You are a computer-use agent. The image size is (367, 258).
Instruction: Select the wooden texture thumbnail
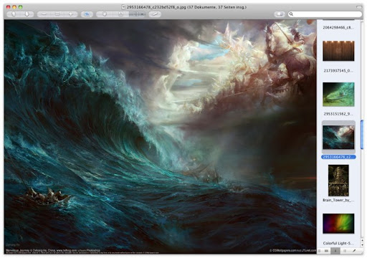pos(338,51)
